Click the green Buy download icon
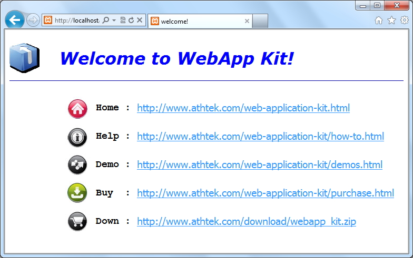Viewport: 413px width, 258px height. [x=77, y=193]
